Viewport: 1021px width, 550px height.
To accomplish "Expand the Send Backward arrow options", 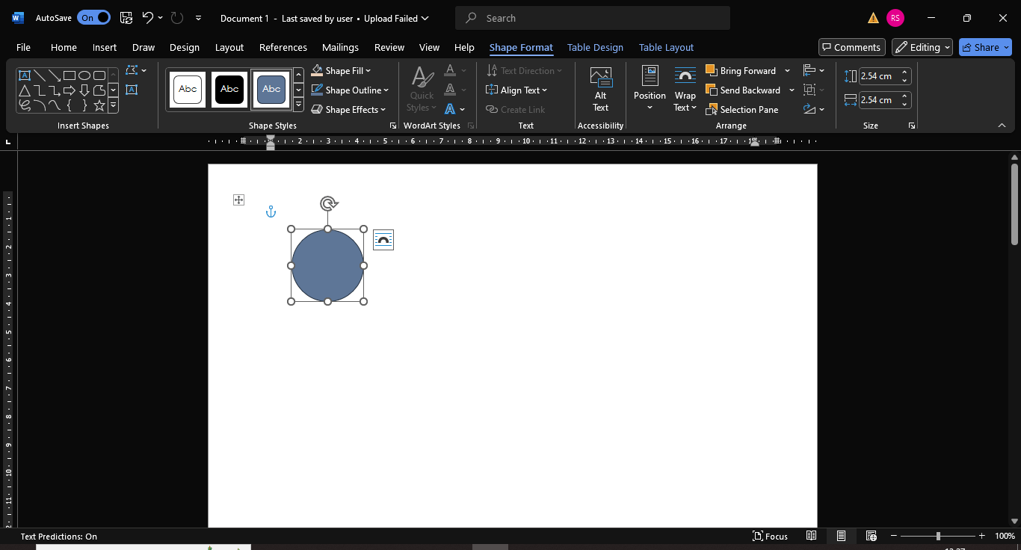I will (792, 90).
